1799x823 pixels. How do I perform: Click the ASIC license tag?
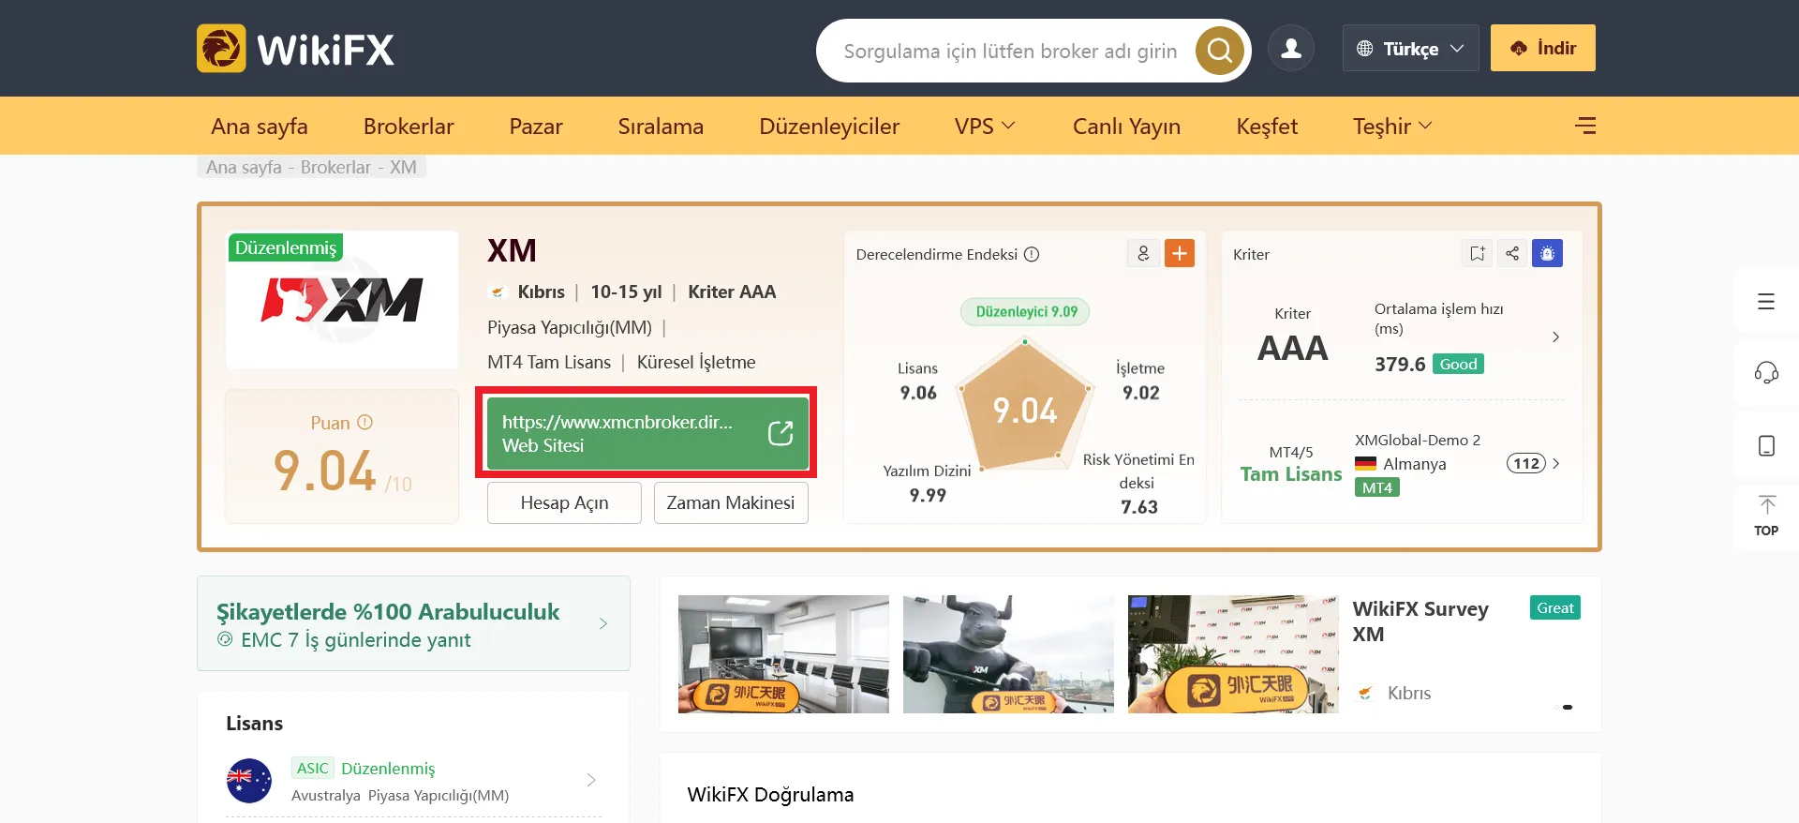click(313, 768)
